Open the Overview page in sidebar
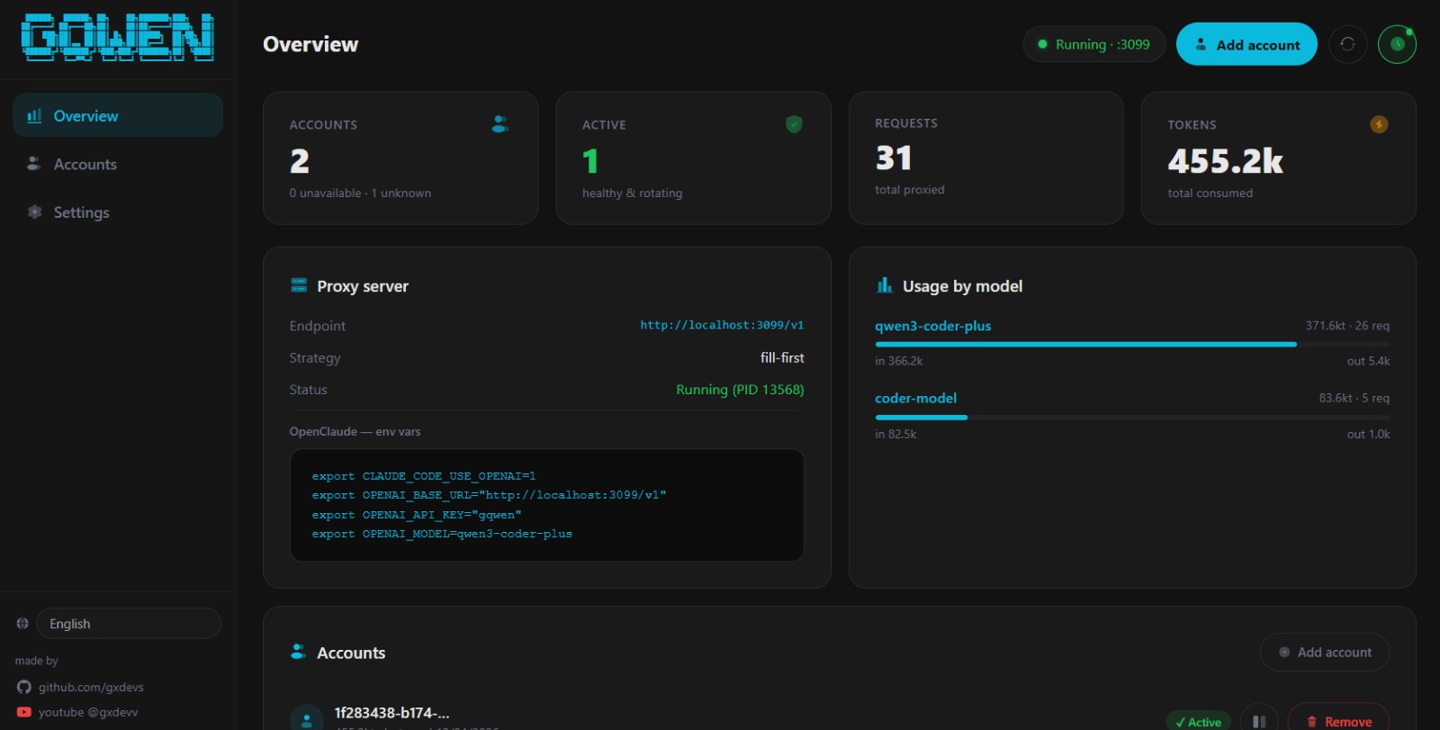This screenshot has height=730, width=1440. [x=118, y=115]
